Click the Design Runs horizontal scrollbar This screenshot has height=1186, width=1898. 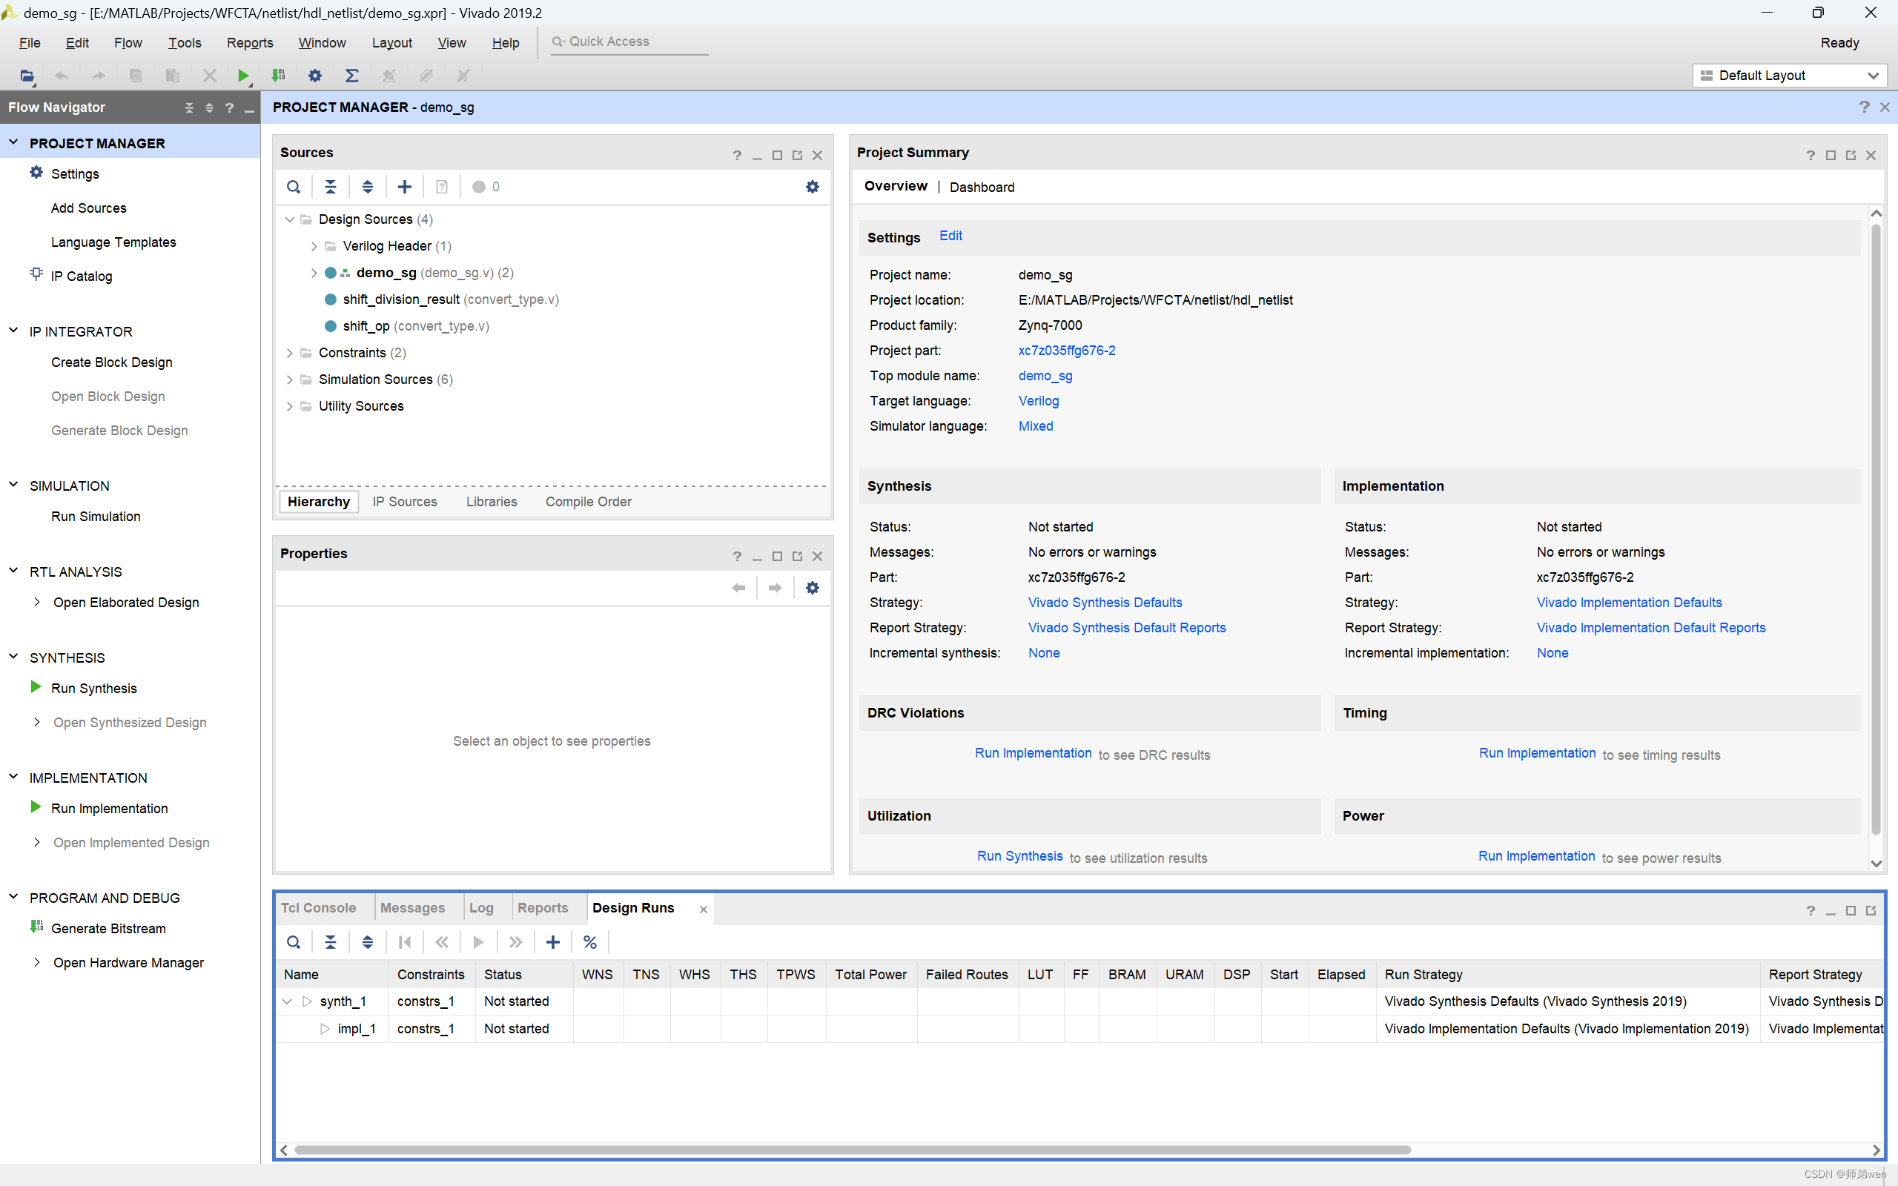coord(852,1150)
